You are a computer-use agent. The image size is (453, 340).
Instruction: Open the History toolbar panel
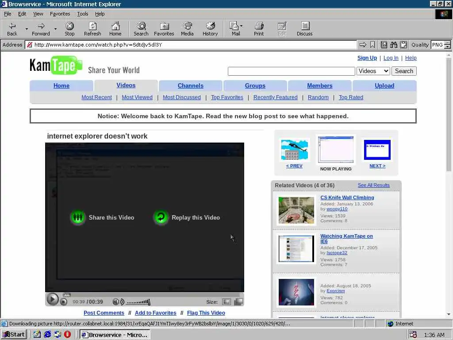[210, 29]
